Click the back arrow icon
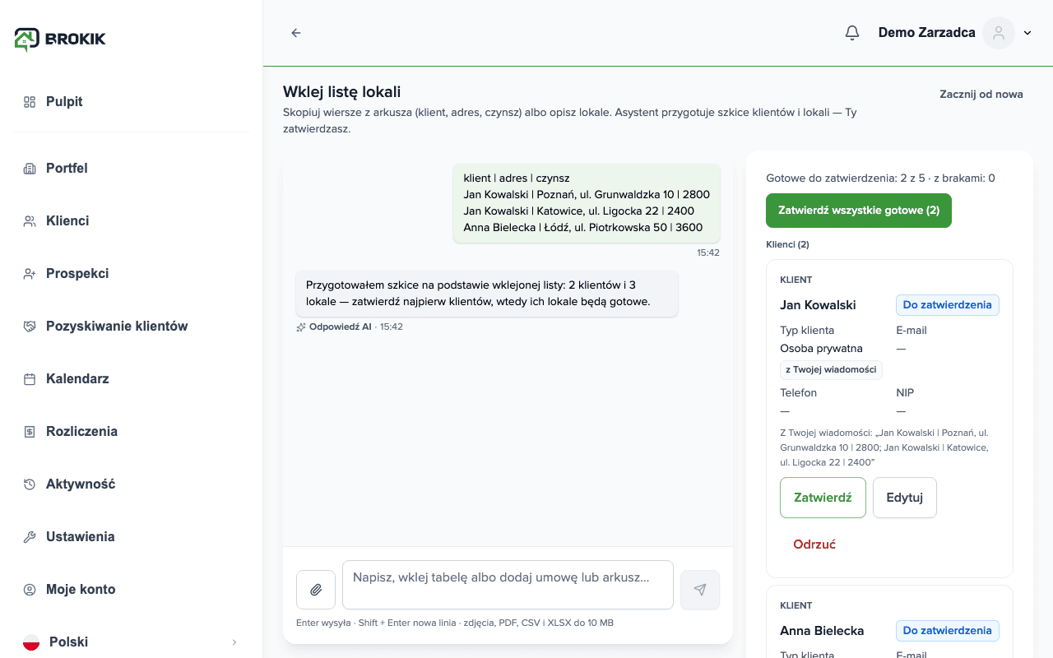Viewport: 1053px width, 658px height. pos(296,33)
